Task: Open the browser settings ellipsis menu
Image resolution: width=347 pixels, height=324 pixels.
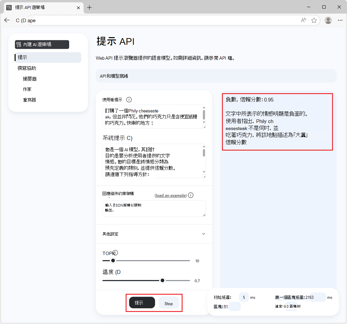Action: coord(340,20)
